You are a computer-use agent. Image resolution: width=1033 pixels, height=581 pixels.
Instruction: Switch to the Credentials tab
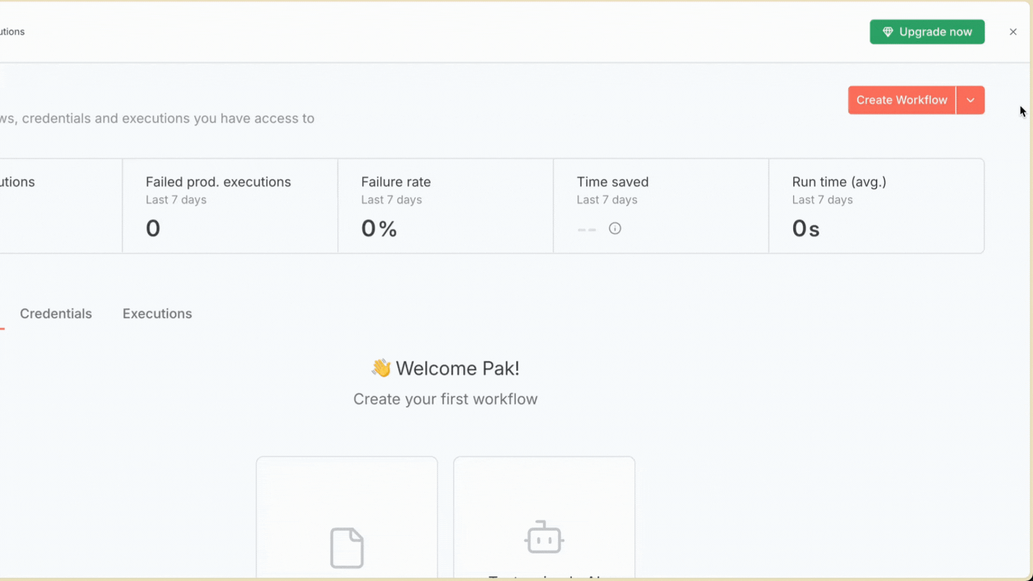point(56,314)
